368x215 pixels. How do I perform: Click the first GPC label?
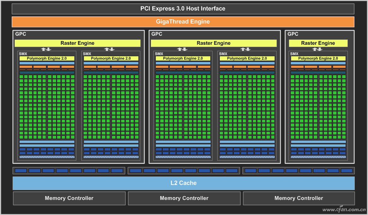point(20,34)
